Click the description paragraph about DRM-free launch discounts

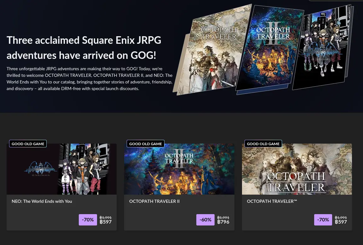pos(89,79)
